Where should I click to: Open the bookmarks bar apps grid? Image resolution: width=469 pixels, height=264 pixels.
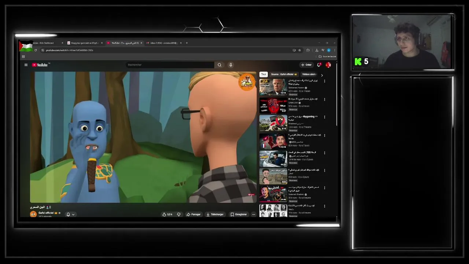tap(23, 56)
